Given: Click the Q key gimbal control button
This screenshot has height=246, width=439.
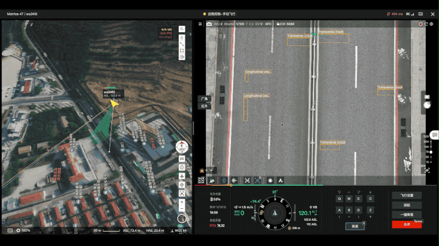Looking at the screenshot, I should tap(339, 199).
